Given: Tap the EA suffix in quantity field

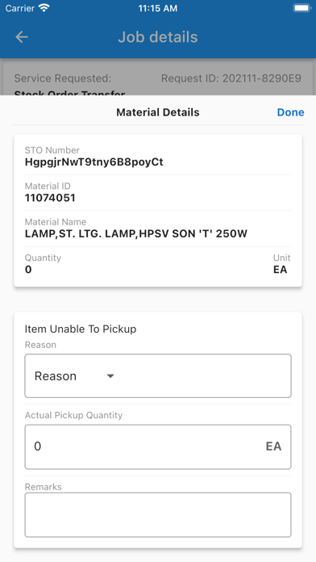Looking at the screenshot, I should pos(273,447).
